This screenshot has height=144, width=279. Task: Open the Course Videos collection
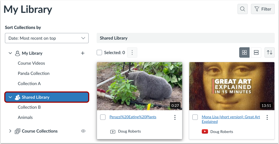coord(31,63)
